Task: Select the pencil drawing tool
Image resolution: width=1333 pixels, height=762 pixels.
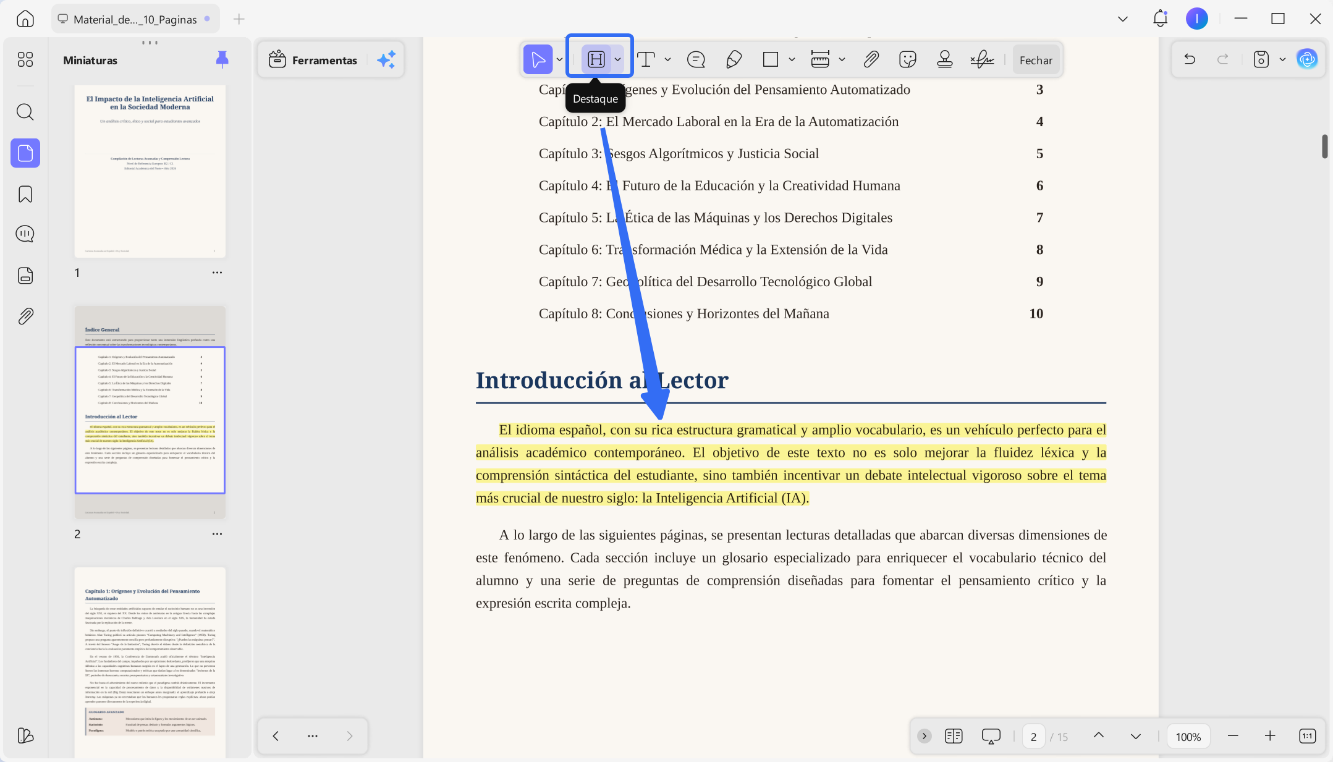Action: click(734, 59)
